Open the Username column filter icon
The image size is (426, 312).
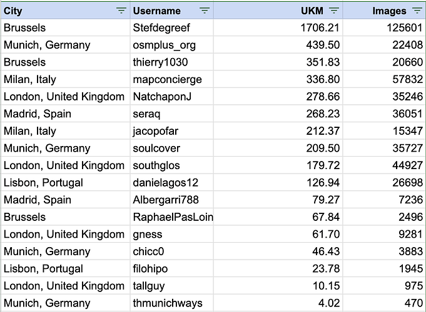205,11
